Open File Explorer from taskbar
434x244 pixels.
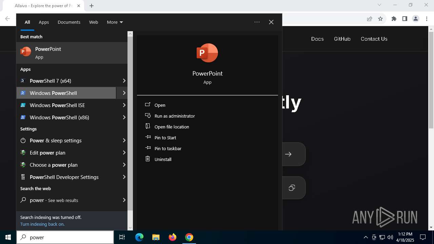(156, 237)
